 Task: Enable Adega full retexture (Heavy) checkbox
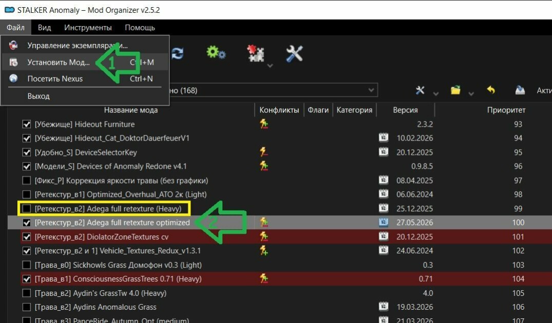26,209
